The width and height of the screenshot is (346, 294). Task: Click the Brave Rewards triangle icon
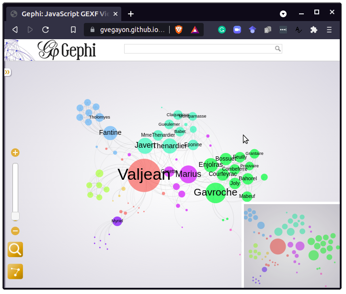[195, 30]
